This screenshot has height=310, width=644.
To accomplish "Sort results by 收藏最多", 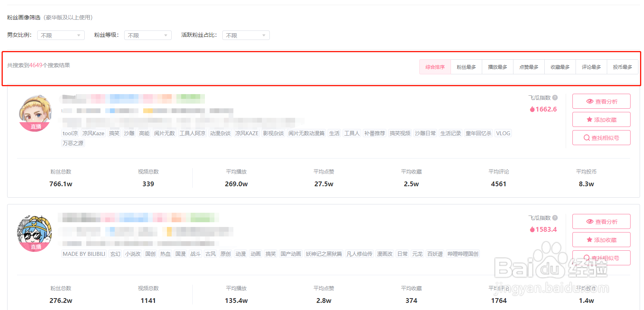I will click(560, 67).
